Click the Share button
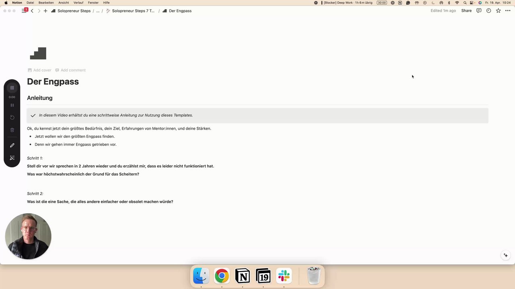Screen dimensions: 515x289 coord(466,11)
